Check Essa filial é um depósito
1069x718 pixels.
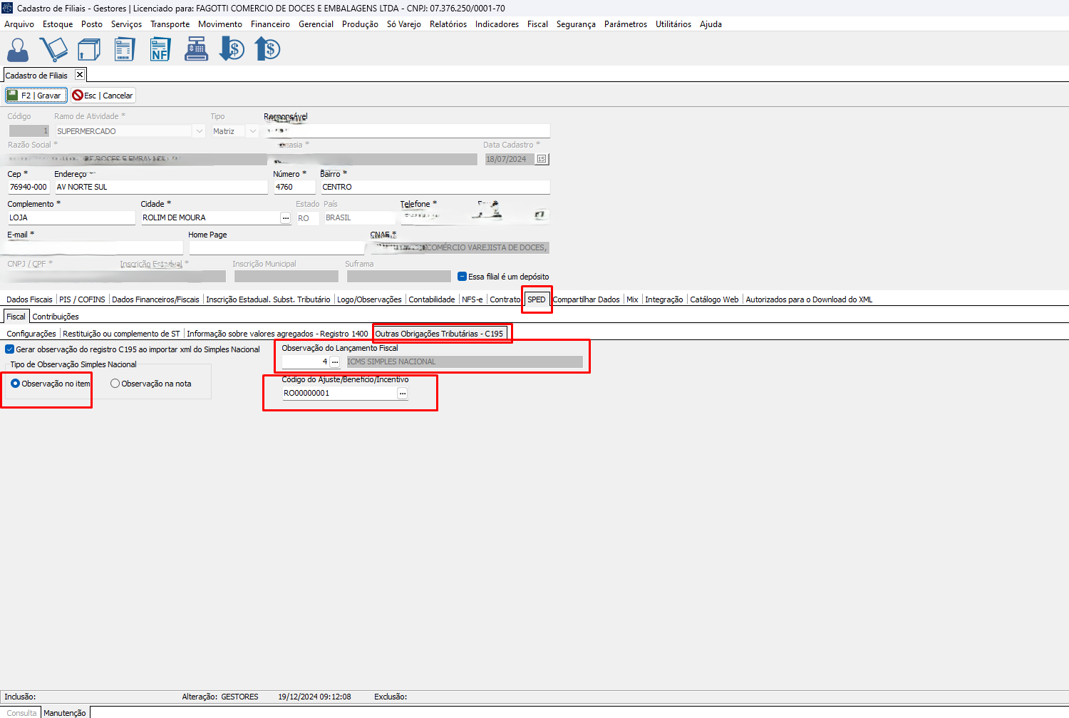462,277
